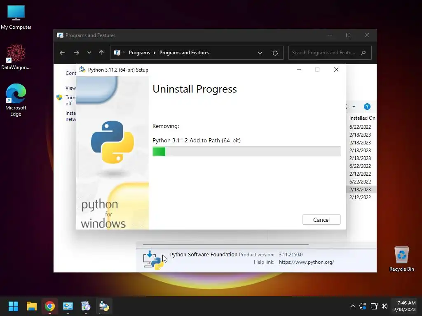Show hidden system tray icons
The height and width of the screenshot is (316, 422).
353,306
